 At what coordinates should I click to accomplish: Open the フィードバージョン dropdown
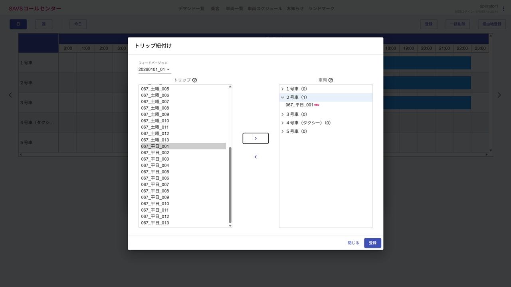click(x=154, y=69)
